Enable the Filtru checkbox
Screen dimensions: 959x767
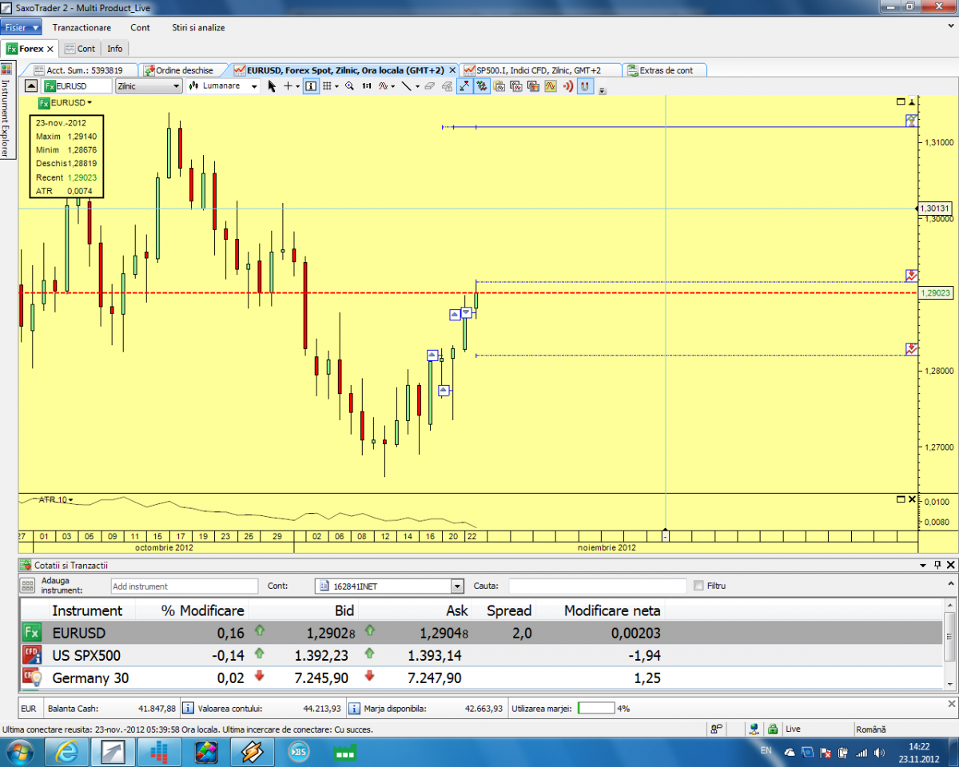(699, 586)
